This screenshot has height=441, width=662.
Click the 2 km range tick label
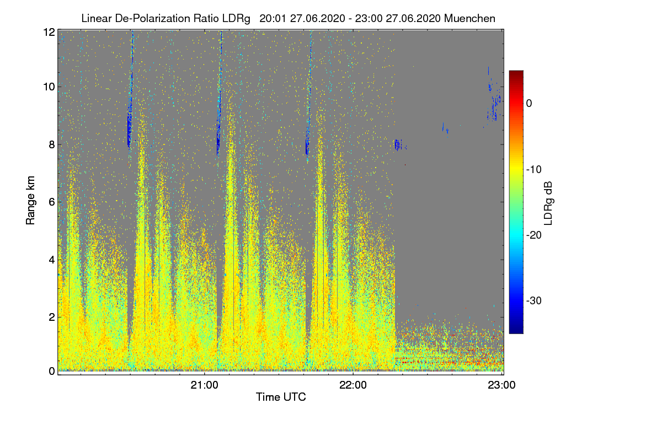coord(52,316)
